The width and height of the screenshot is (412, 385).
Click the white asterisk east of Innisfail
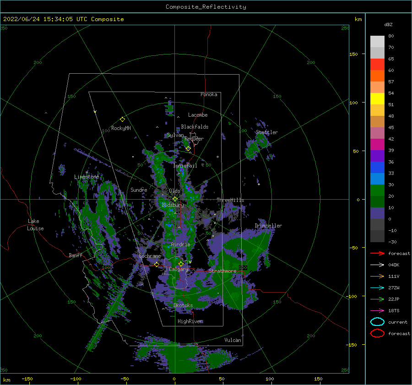[x=217, y=157]
